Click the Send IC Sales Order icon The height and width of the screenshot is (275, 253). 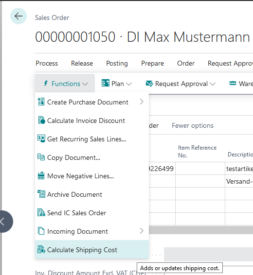pos(41,212)
